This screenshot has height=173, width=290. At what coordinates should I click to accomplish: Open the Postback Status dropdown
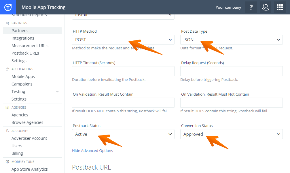123,134
